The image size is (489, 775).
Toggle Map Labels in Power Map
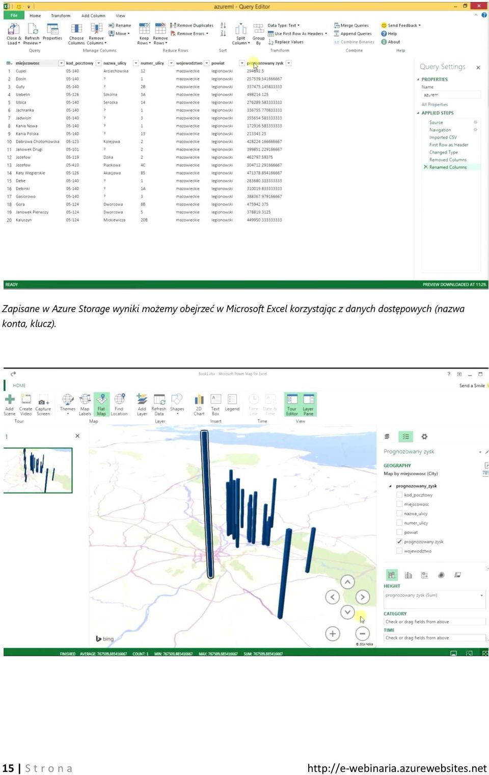[85, 405]
